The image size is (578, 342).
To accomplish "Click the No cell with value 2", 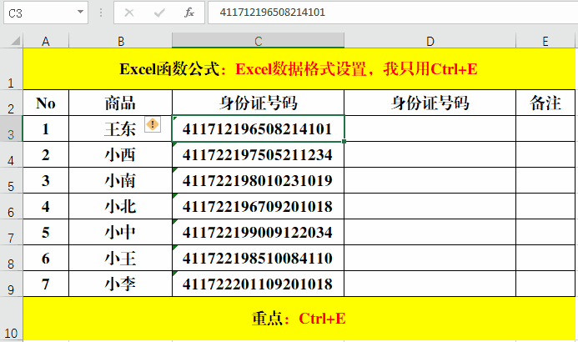I will (46, 154).
